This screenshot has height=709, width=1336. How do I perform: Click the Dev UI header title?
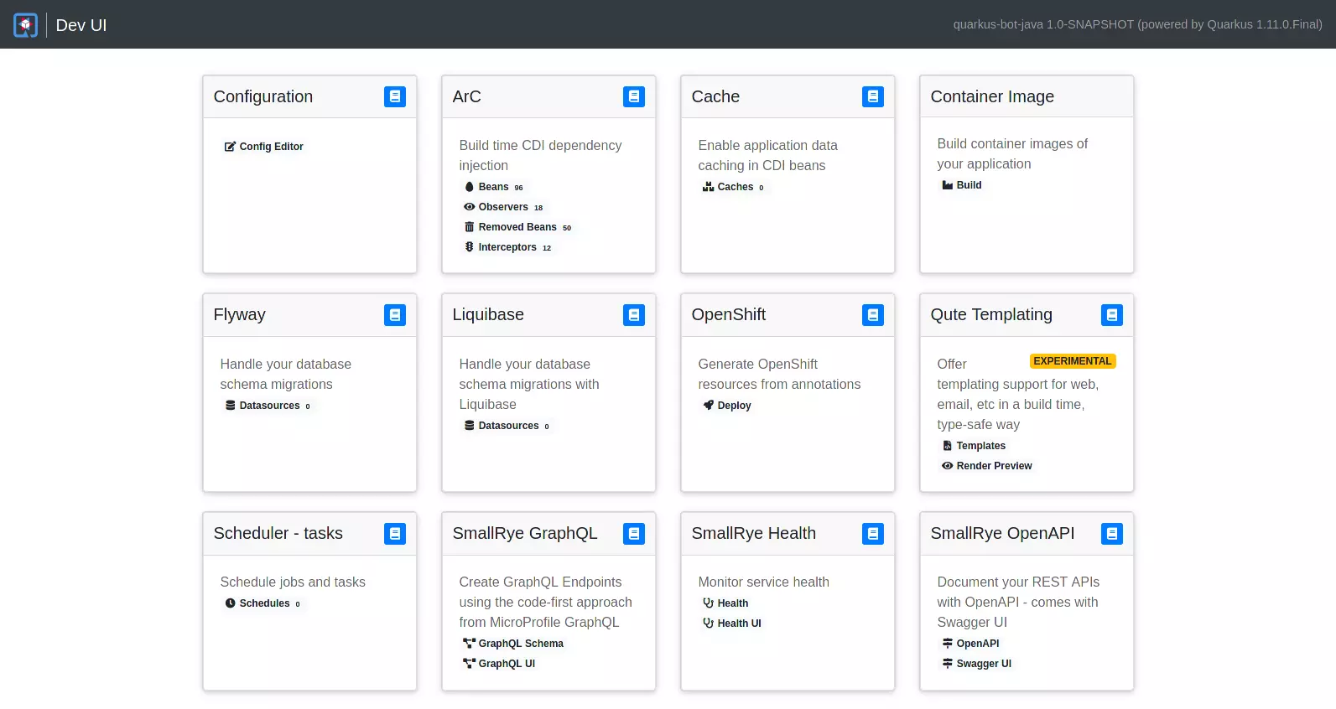click(81, 25)
